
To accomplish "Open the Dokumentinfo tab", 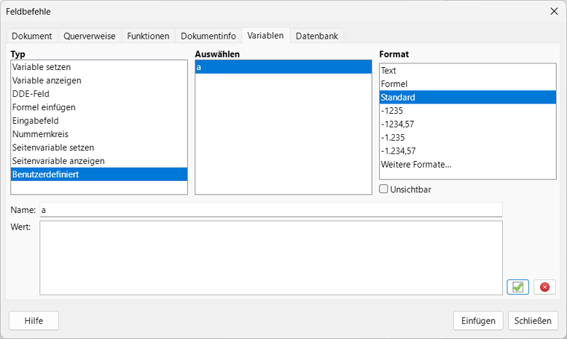I will 208,36.
